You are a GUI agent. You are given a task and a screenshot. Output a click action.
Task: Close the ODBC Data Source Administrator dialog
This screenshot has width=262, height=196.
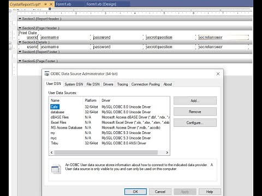[218, 74]
